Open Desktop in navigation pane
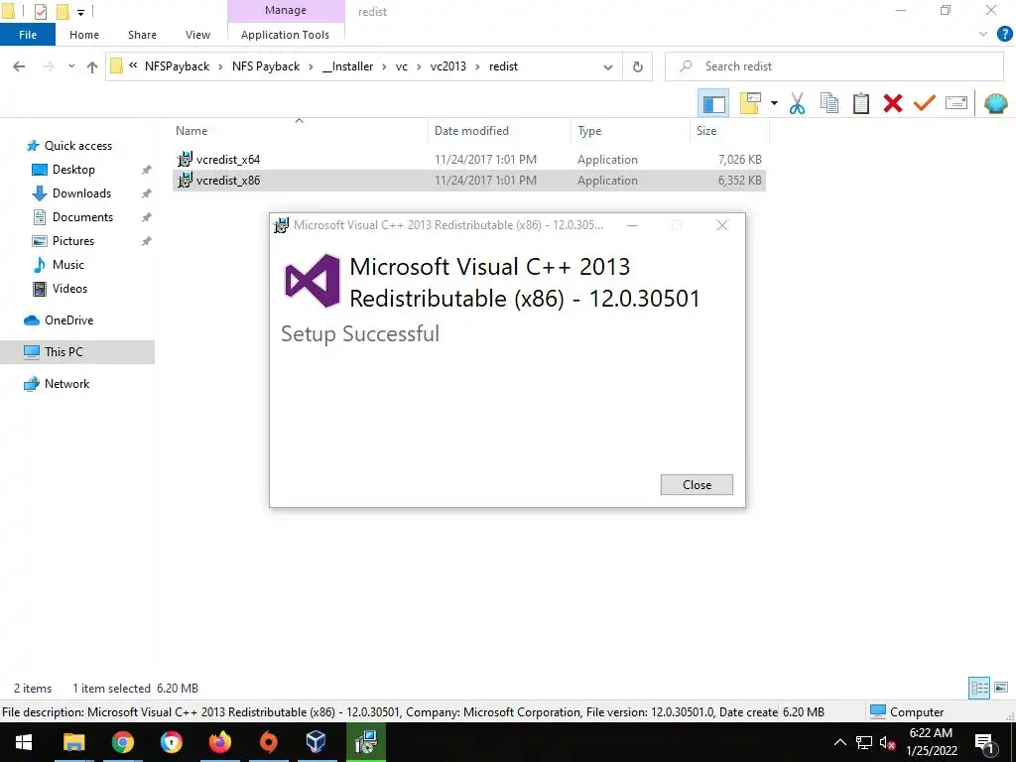Image resolution: width=1016 pixels, height=762 pixels. (73, 170)
